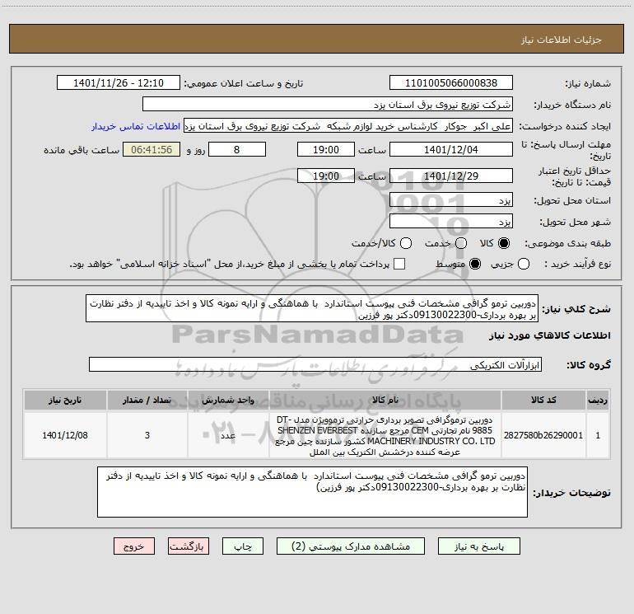The width and height of the screenshot is (634, 614).
Task: Toggle the اسناد خزانه اسلامی payment checkbox
Action: coord(399,264)
